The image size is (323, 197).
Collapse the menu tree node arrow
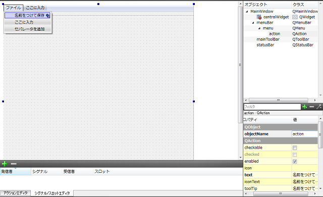click(259, 28)
